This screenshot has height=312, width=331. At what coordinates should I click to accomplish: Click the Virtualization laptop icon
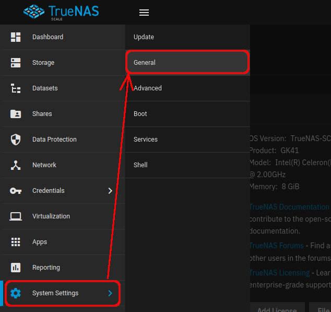pyautogui.click(x=16, y=216)
